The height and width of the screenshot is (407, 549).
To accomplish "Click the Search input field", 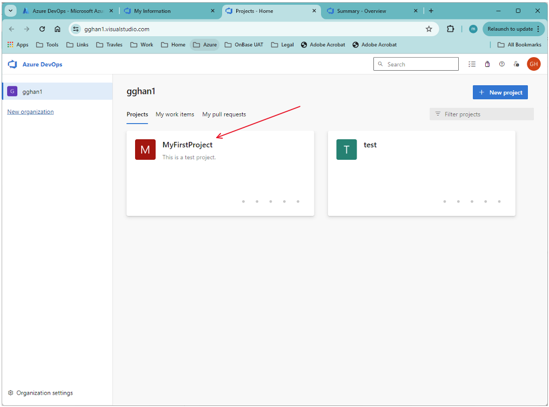I will click(416, 64).
